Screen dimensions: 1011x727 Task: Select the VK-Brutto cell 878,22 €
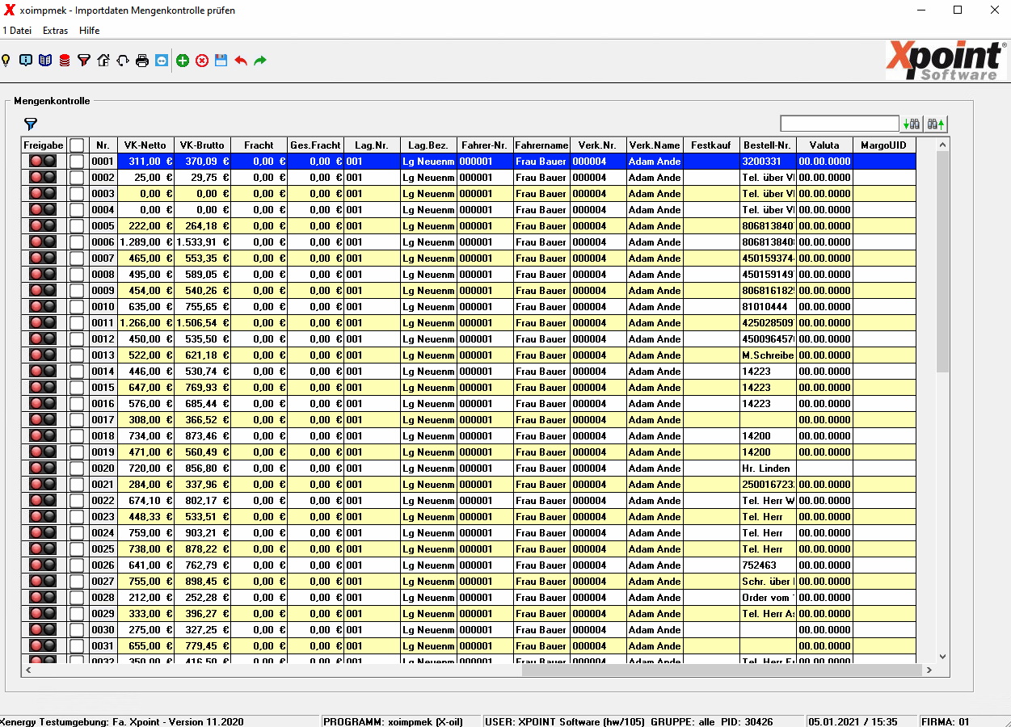pos(202,549)
